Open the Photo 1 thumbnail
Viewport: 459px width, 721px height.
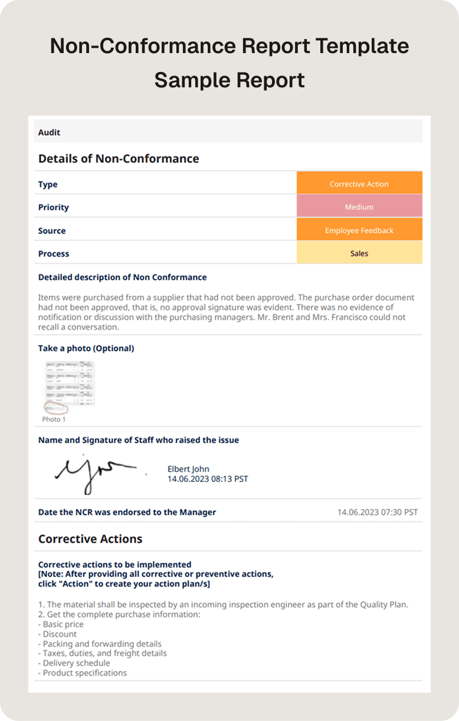[70, 387]
